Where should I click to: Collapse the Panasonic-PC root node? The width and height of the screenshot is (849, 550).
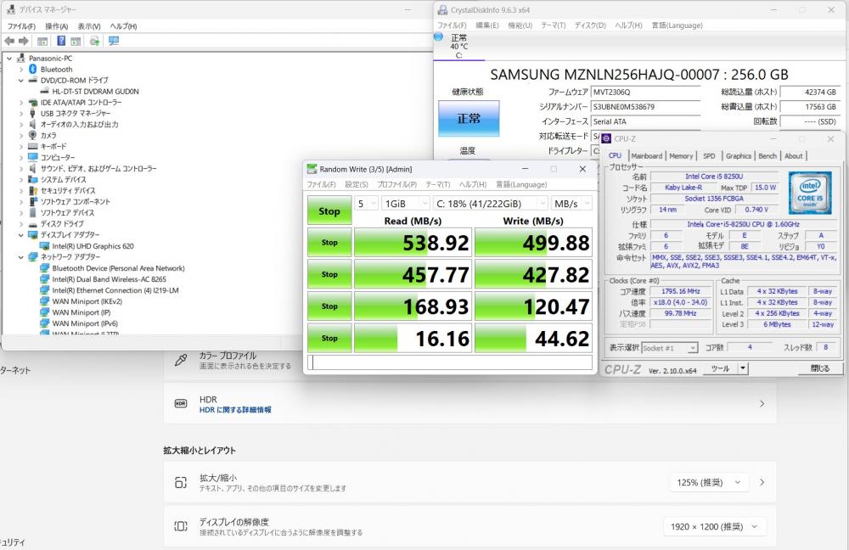tap(9, 59)
